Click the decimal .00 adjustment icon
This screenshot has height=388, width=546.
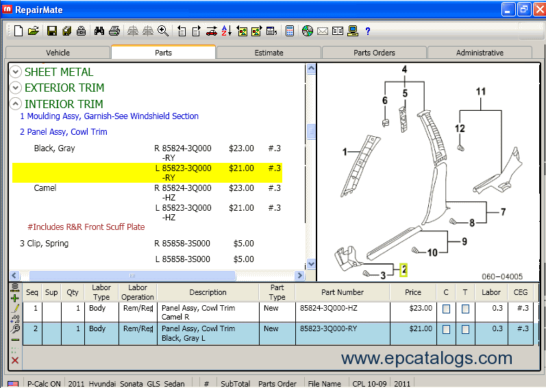tap(15, 318)
